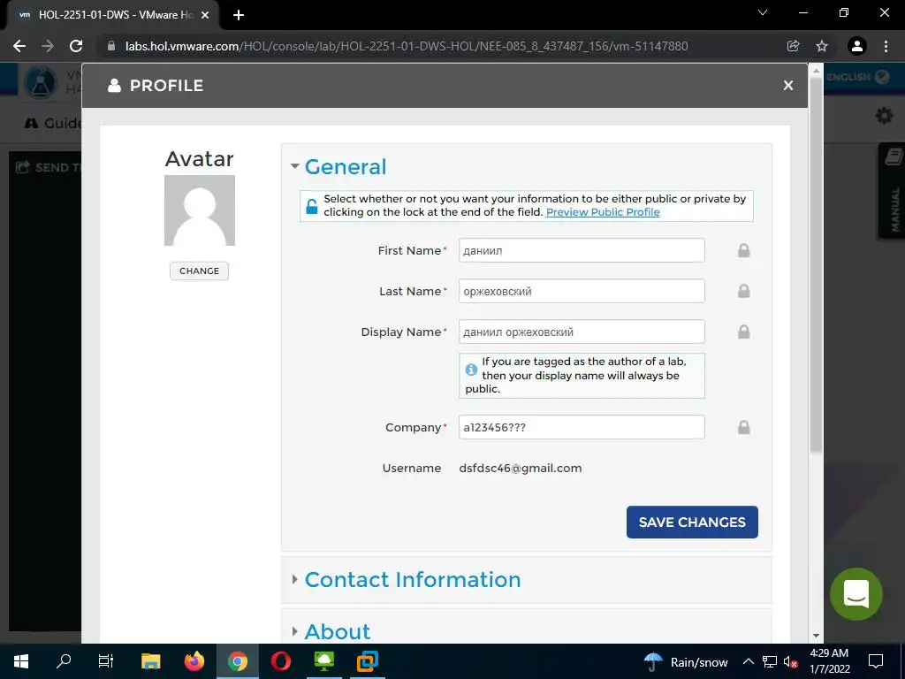Viewport: 905px width, 679px height.
Task: Open Windows taskbar search
Action: coord(64,661)
